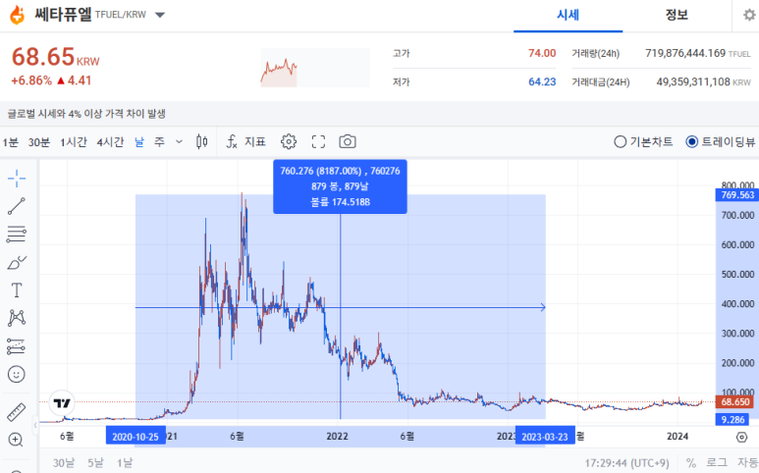Open the fx 지표 indicators menu
The width and height of the screenshot is (759, 473).
(245, 141)
